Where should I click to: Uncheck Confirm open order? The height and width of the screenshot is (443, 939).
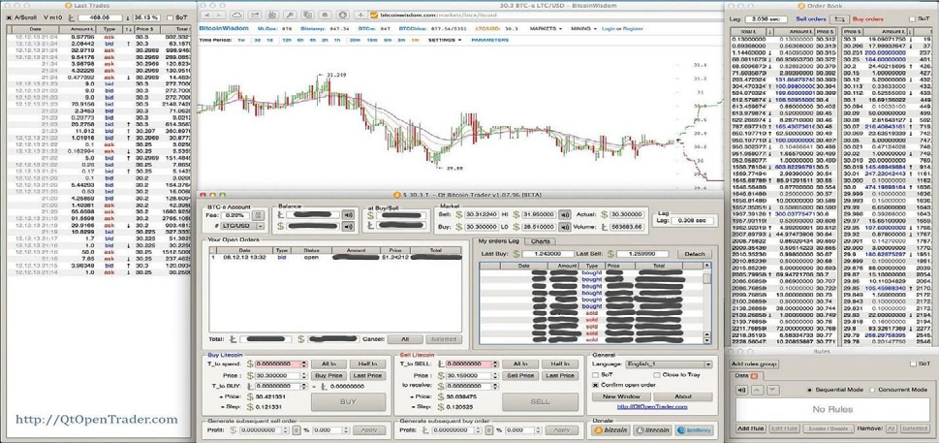pyautogui.click(x=597, y=384)
